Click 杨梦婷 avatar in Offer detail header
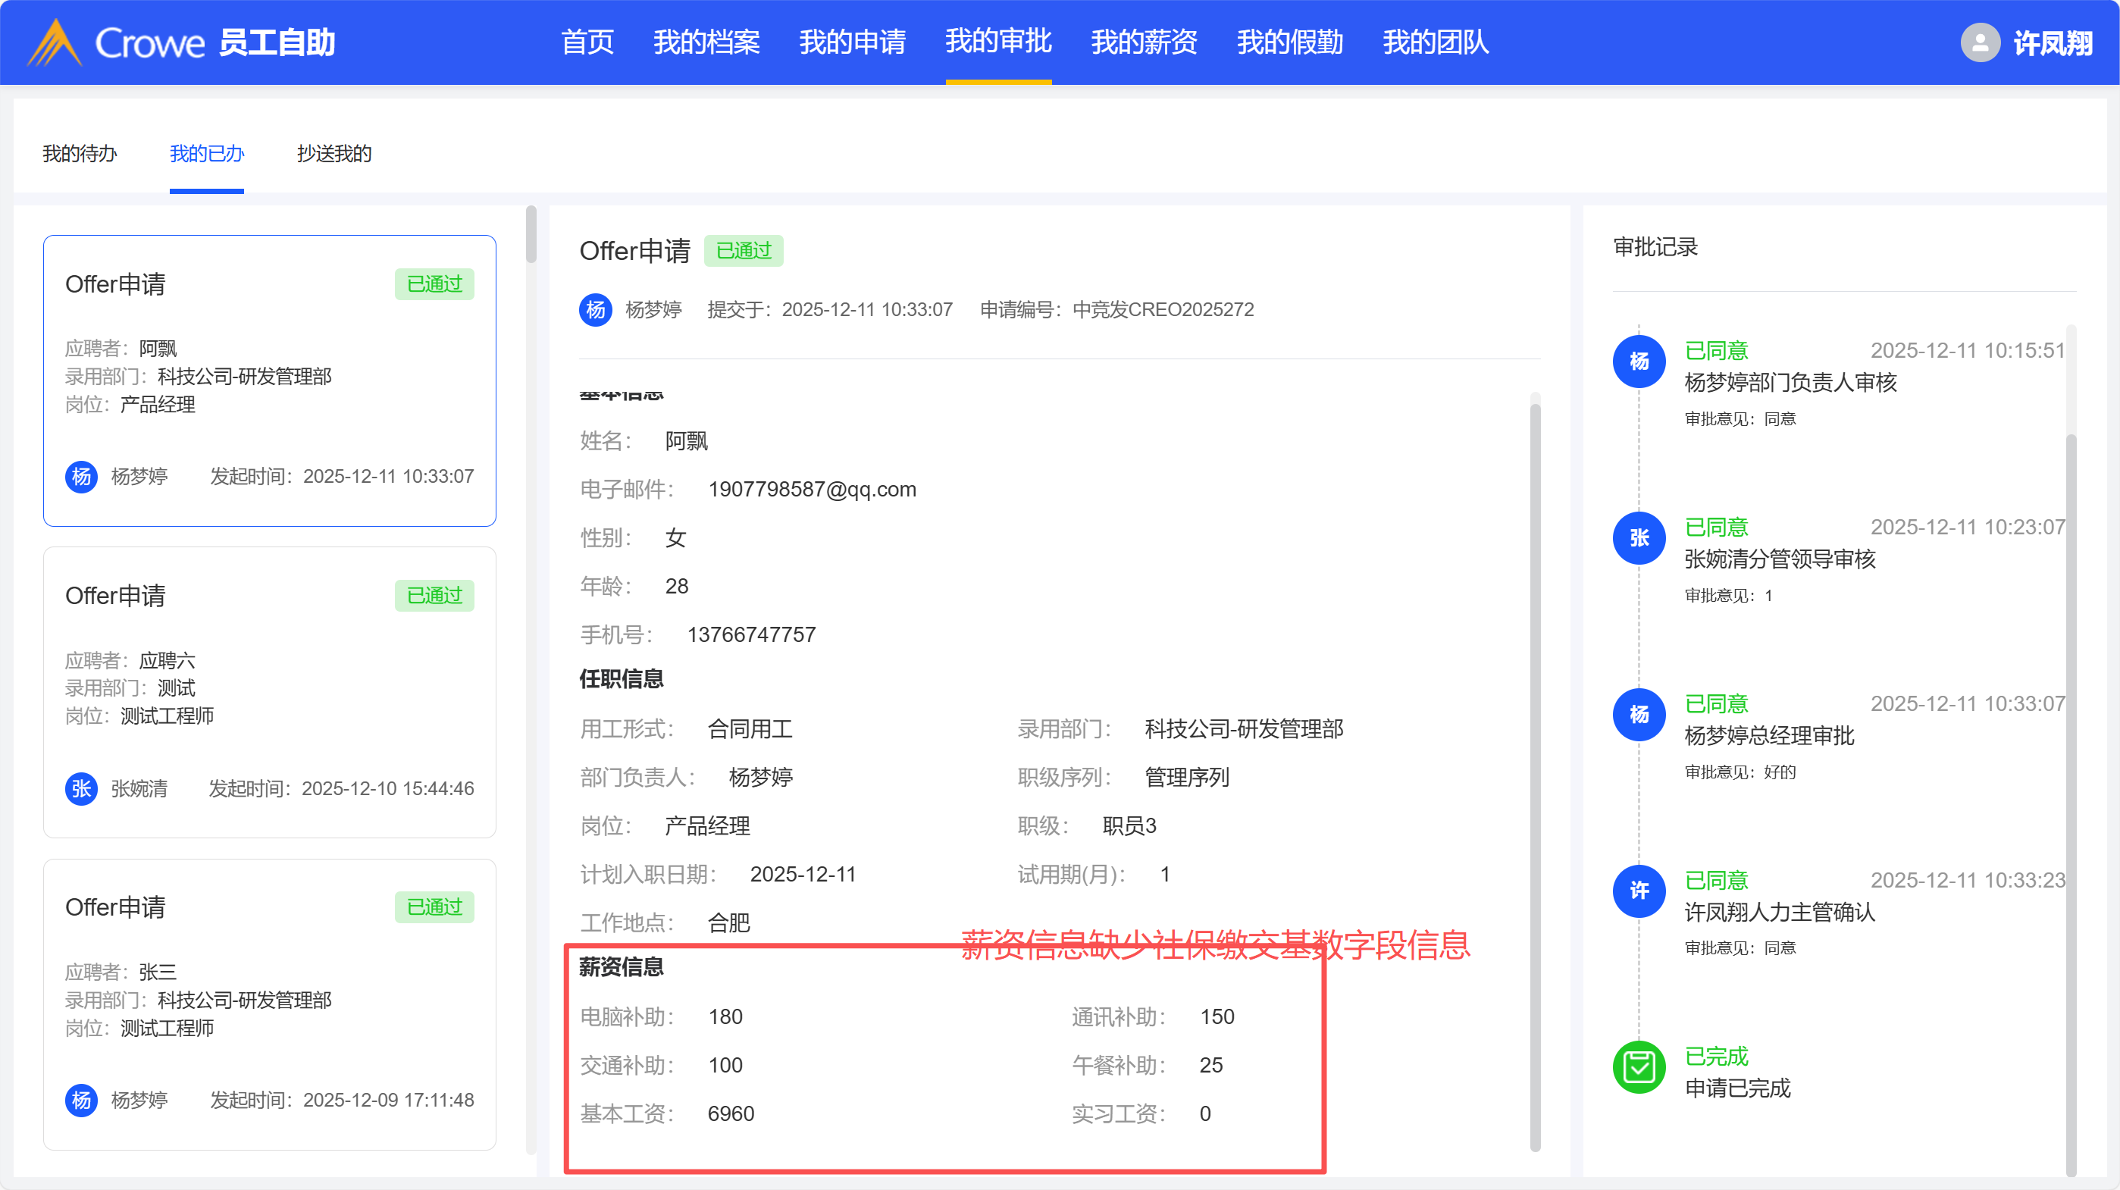This screenshot has height=1190, width=2120. [x=595, y=310]
